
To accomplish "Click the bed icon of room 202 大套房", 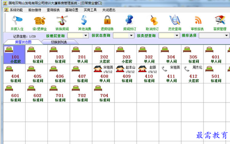I will 98,50.
